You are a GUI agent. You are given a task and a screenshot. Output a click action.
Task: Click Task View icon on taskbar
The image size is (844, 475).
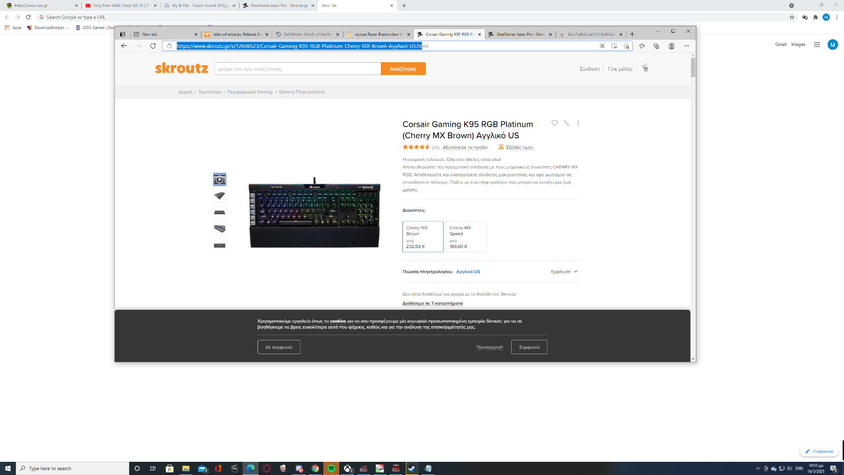pyautogui.click(x=153, y=468)
